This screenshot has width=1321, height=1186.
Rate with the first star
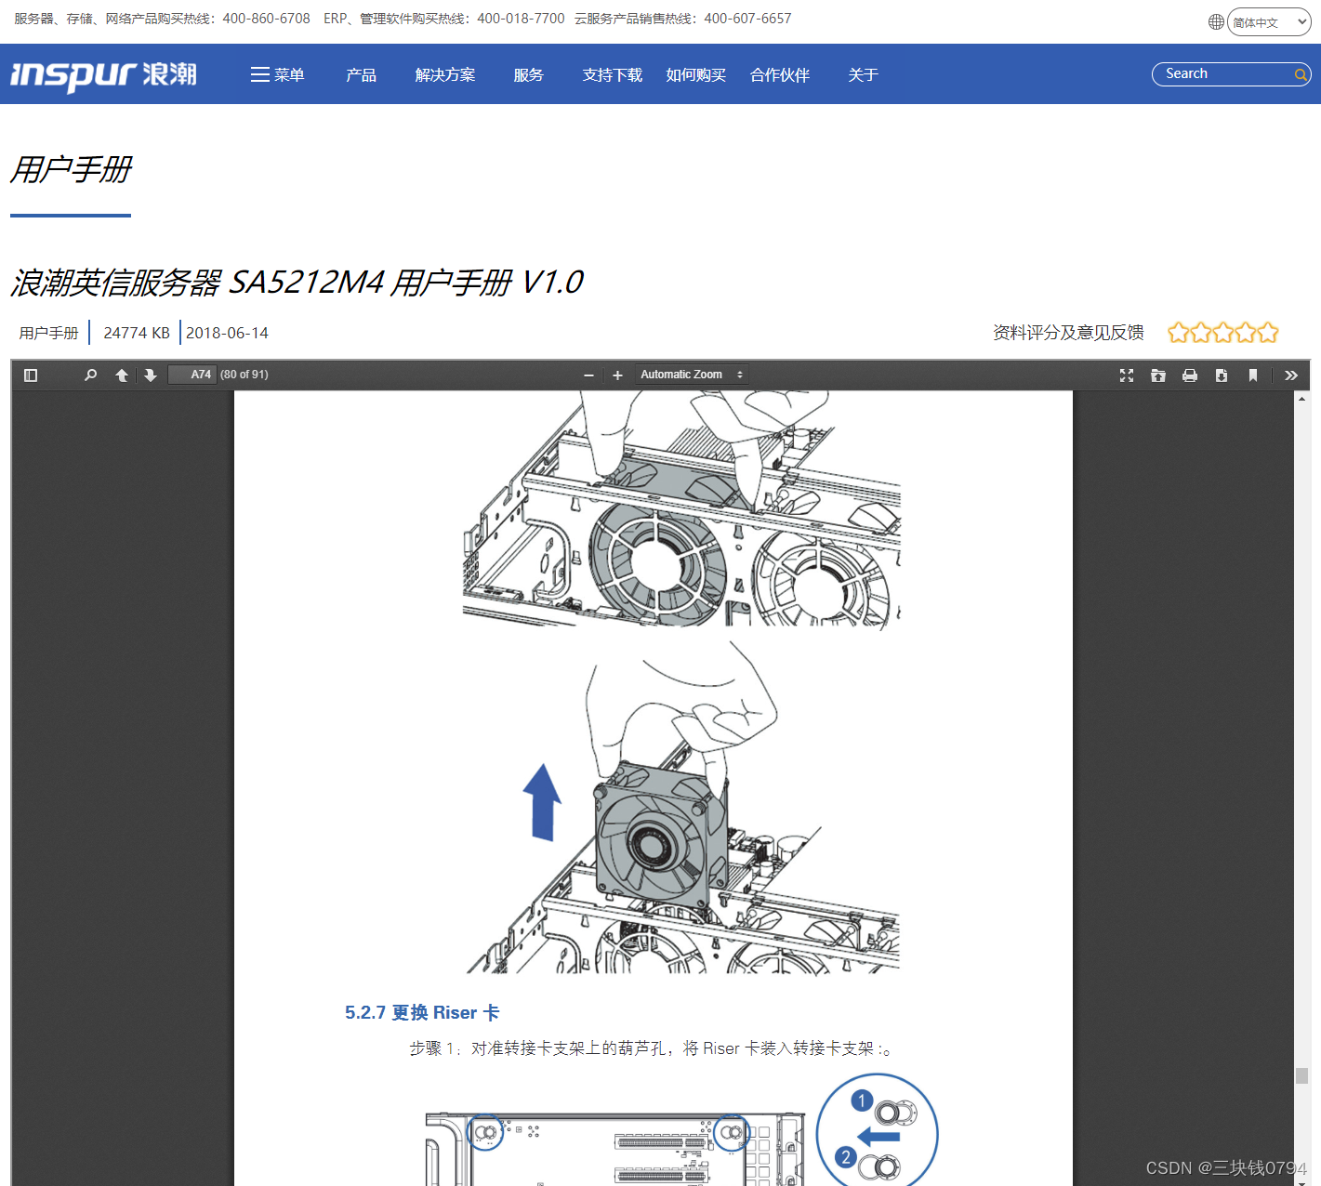click(1178, 333)
